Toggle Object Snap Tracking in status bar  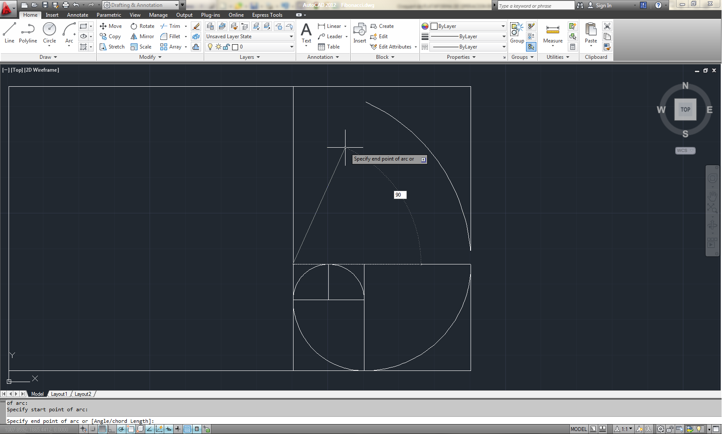pos(150,429)
